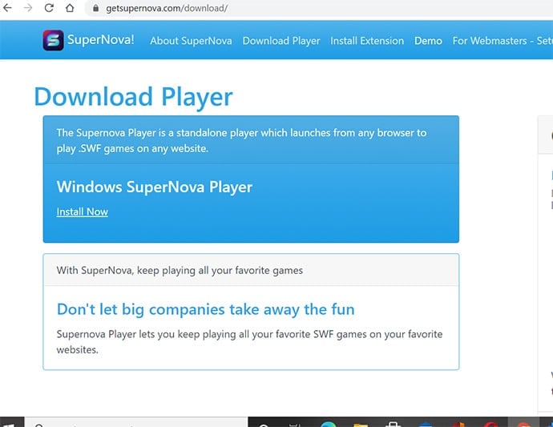This screenshot has height=427, width=553.
Task: Open the Install Extension menu item
Action: click(367, 41)
